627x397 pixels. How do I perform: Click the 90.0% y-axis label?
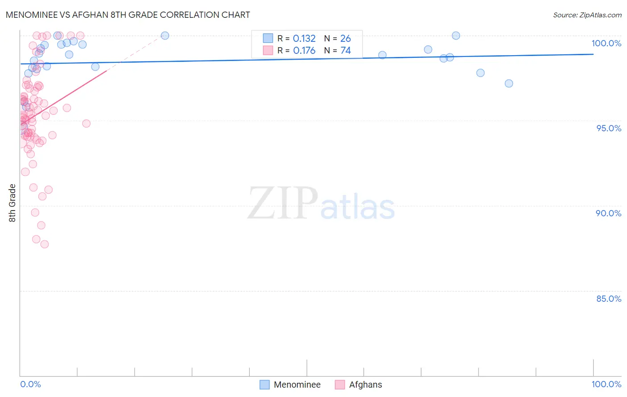coord(609,213)
